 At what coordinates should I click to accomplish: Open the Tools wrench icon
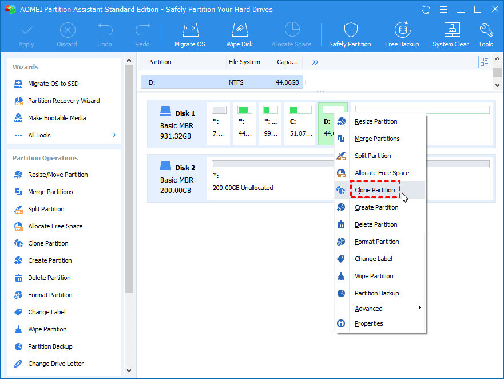[x=485, y=35]
